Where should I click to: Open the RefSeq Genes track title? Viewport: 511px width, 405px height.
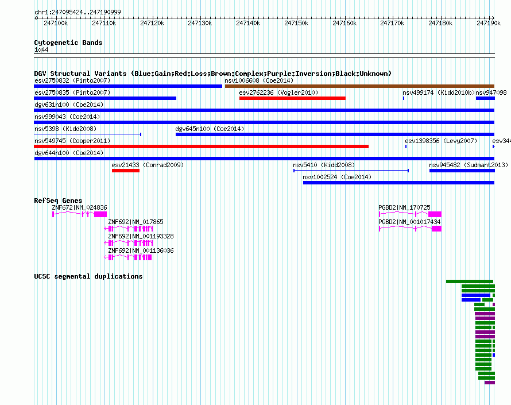pos(58,200)
